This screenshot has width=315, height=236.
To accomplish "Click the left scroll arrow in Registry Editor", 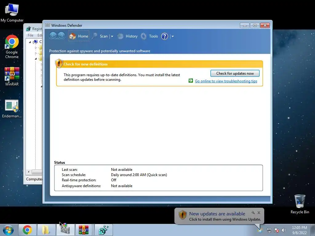I will point(29,172).
